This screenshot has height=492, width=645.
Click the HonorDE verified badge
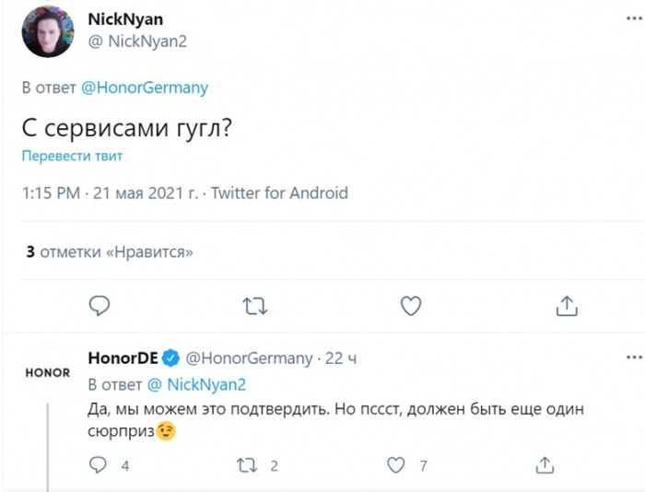click(171, 358)
